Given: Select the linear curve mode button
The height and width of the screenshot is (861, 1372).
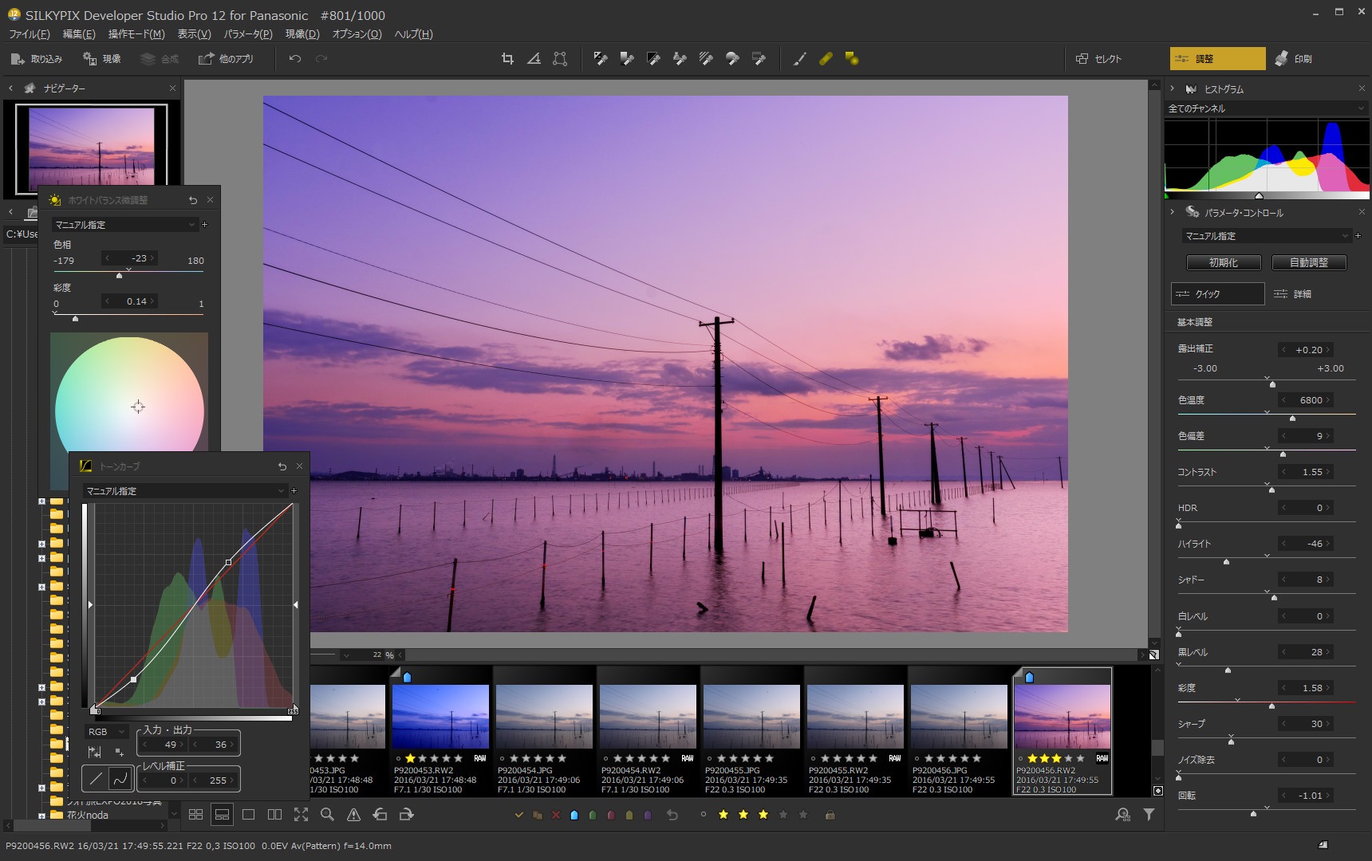Looking at the screenshot, I should click(96, 779).
